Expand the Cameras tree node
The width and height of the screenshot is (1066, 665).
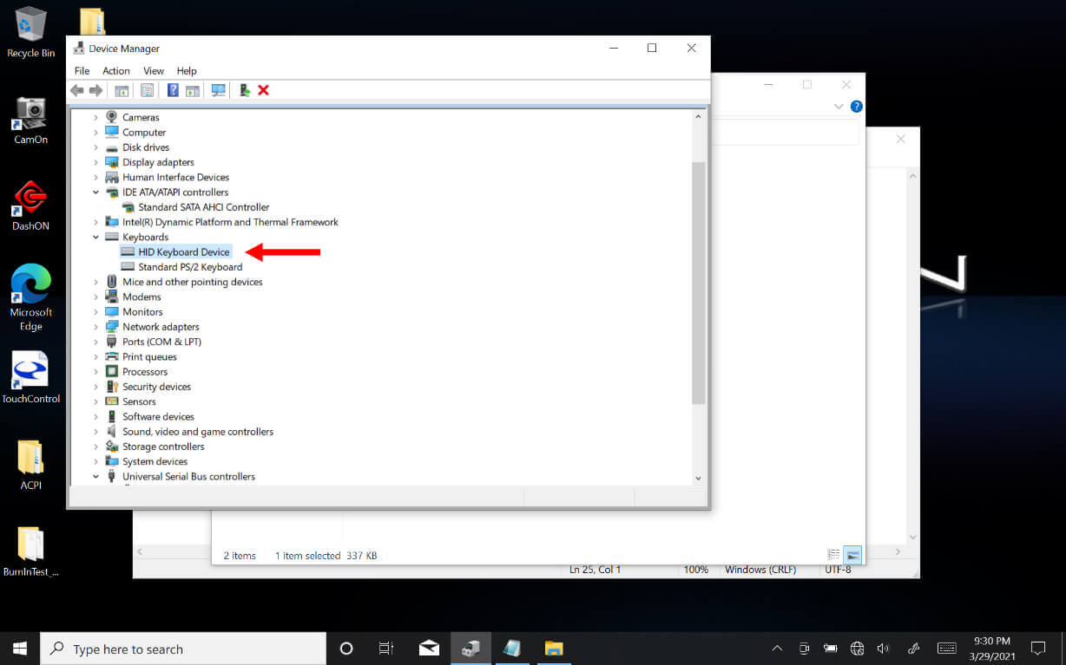coord(96,117)
